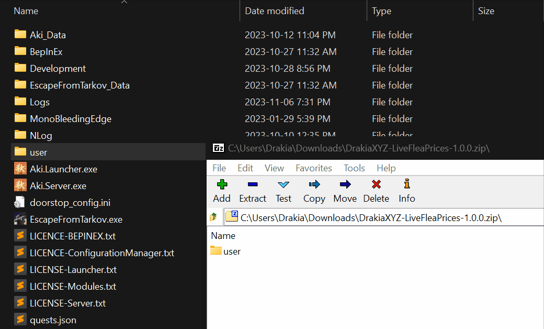Open the Edit menu in 7-Zip
Image resolution: width=544 pixels, height=329 pixels.
click(x=245, y=168)
